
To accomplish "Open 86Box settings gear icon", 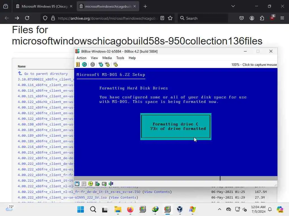I will click(x=115, y=64).
